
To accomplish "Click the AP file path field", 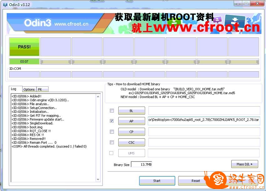I will 204,121.
